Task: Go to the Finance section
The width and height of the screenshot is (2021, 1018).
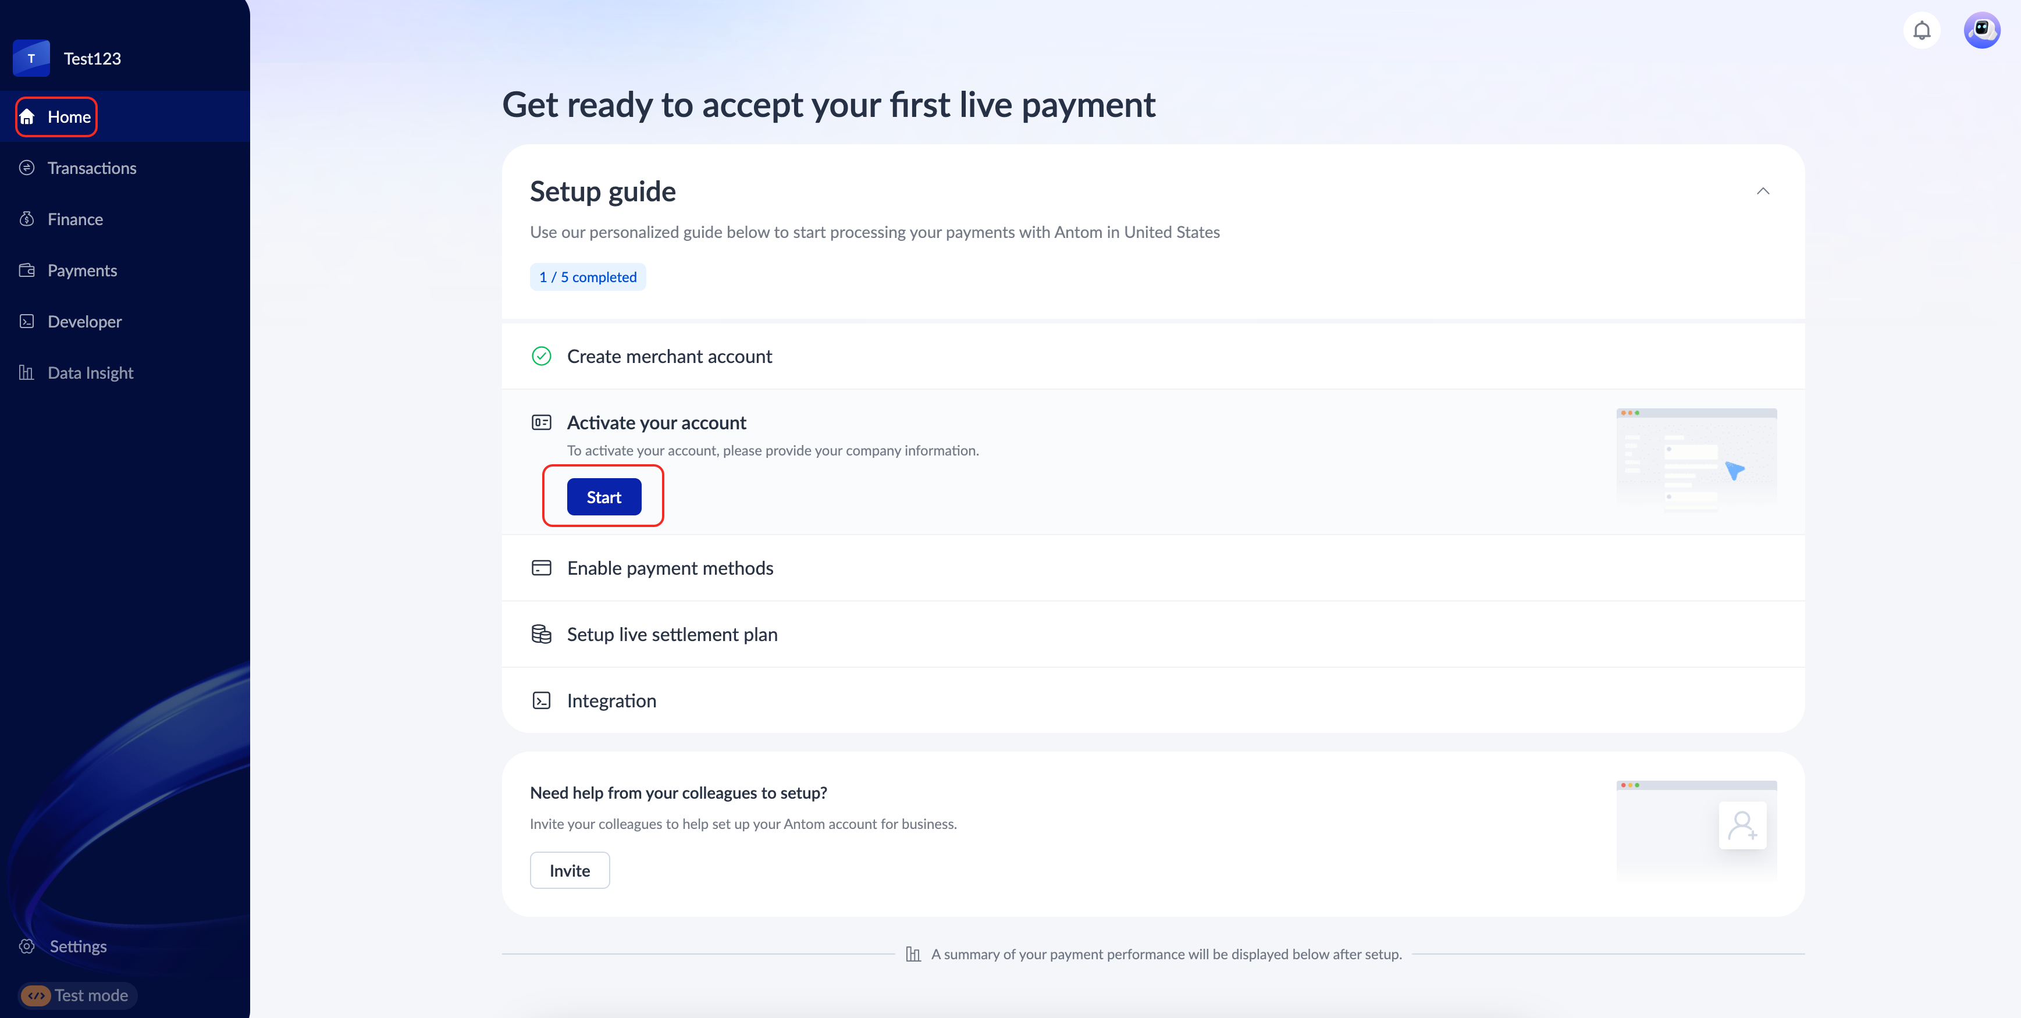Action: (x=75, y=220)
